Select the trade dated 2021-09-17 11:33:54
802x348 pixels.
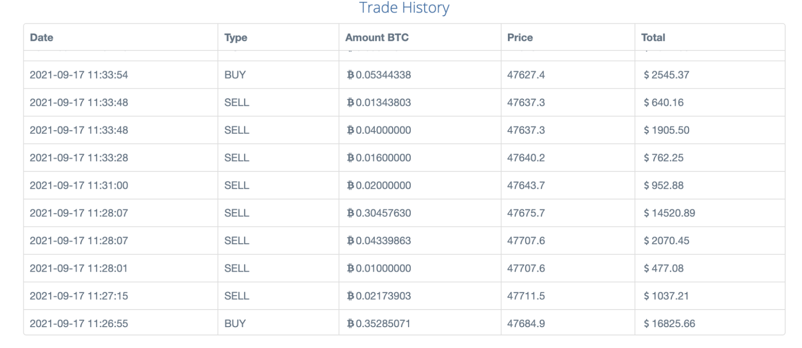tap(404, 75)
